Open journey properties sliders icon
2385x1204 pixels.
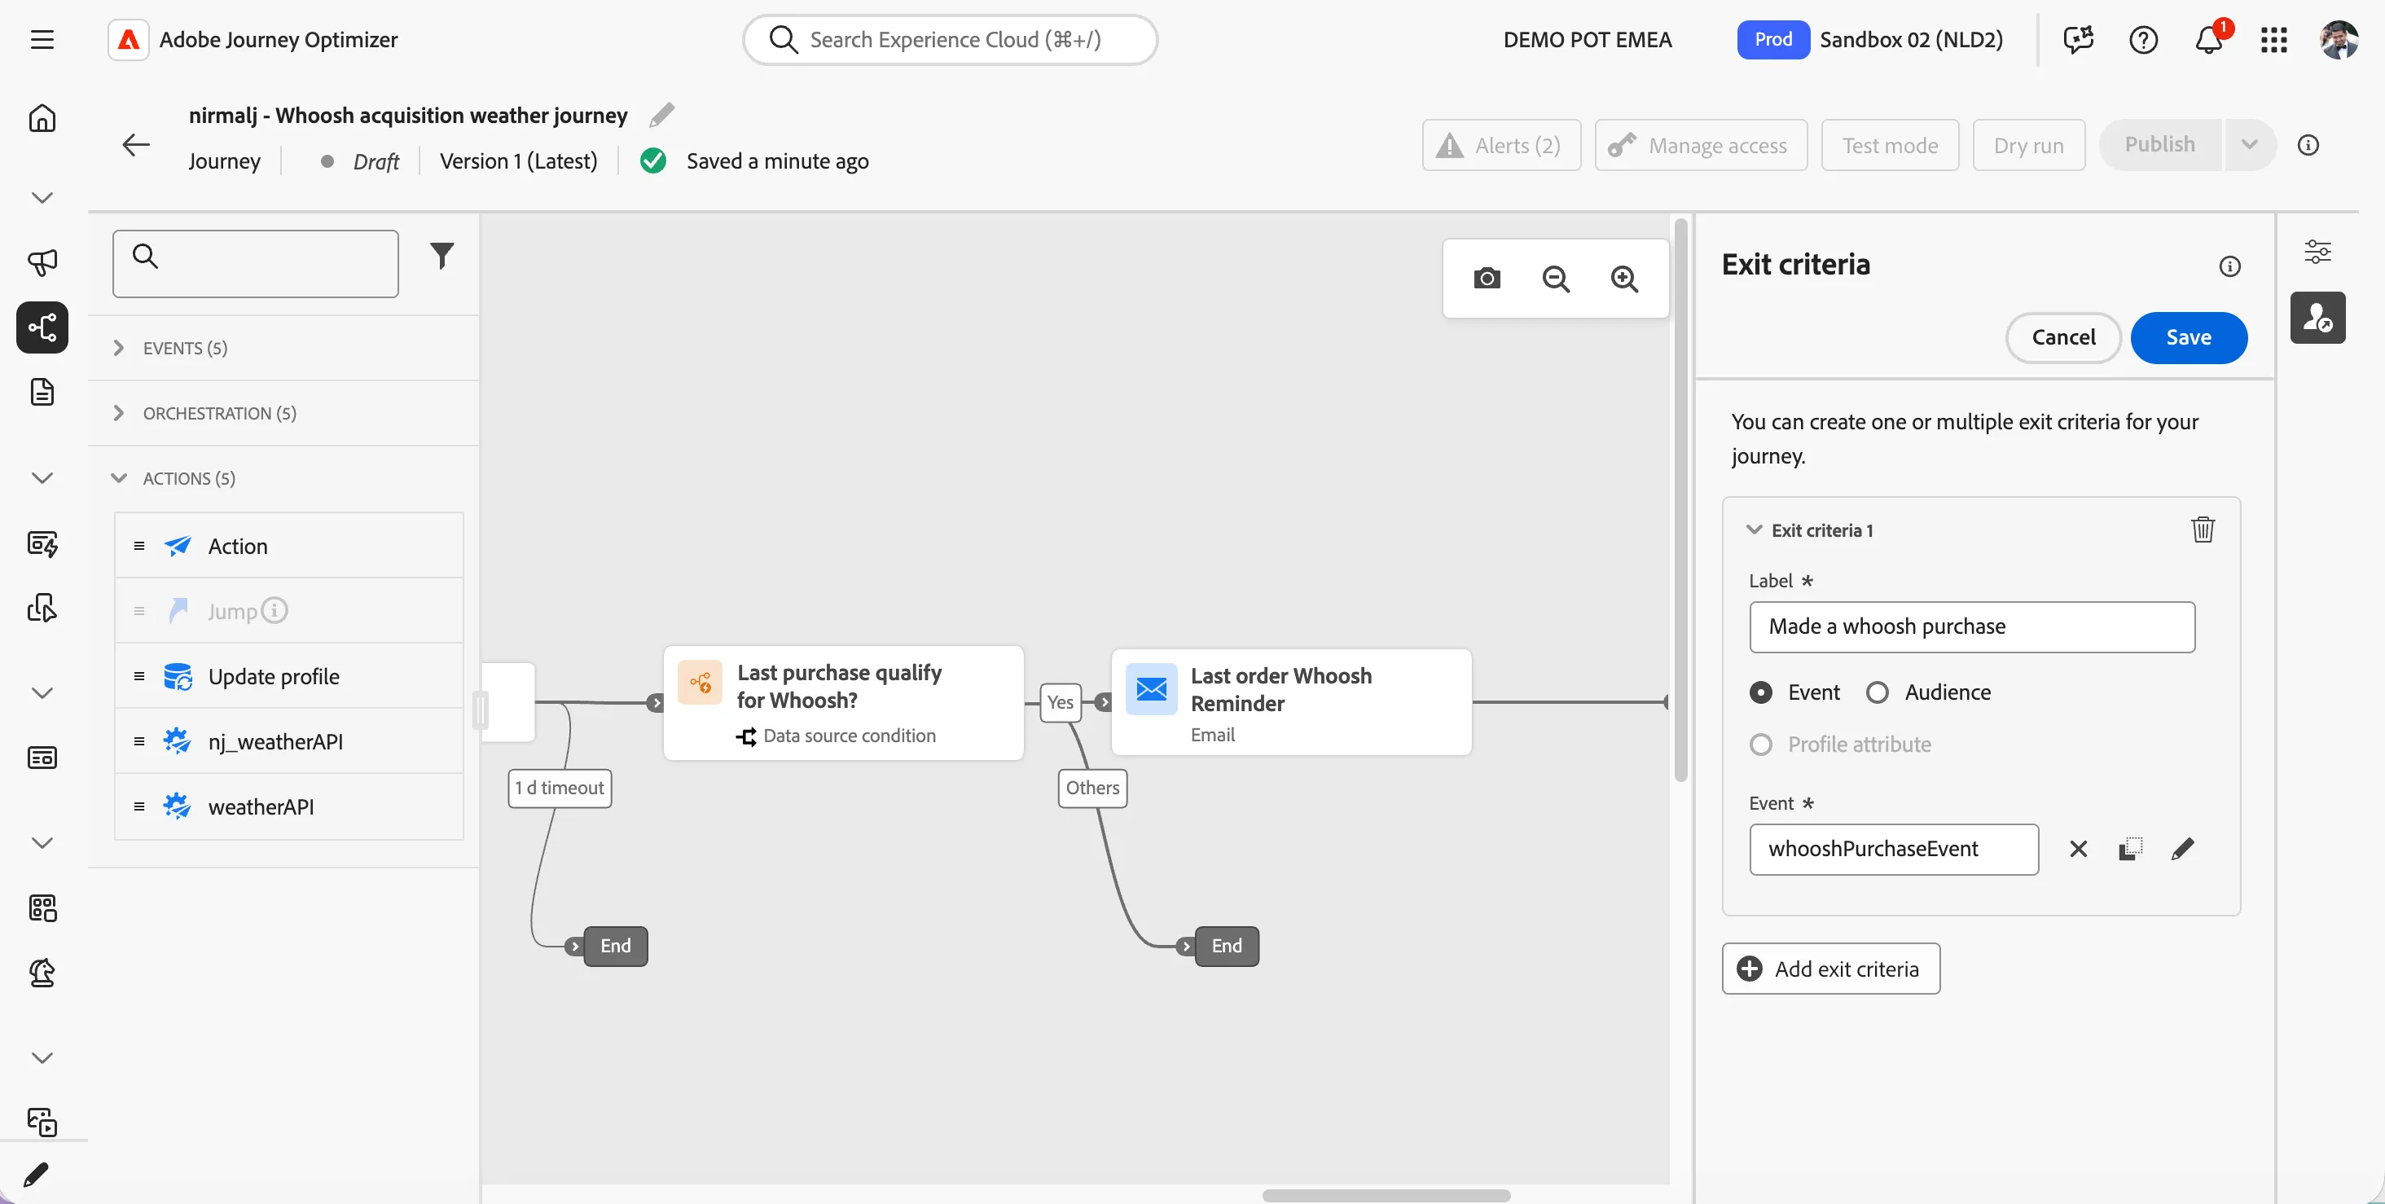tap(2317, 252)
